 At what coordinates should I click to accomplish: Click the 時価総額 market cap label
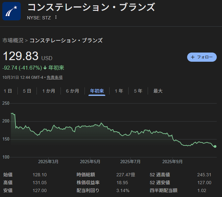(86, 175)
